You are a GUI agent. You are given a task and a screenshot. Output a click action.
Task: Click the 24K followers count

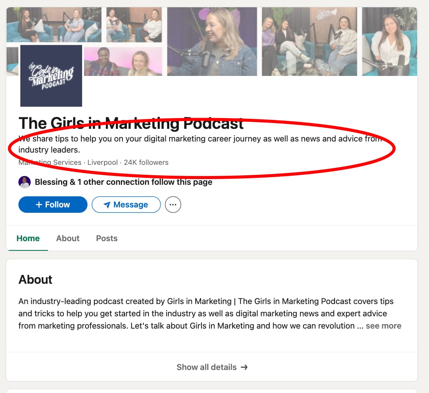(146, 162)
